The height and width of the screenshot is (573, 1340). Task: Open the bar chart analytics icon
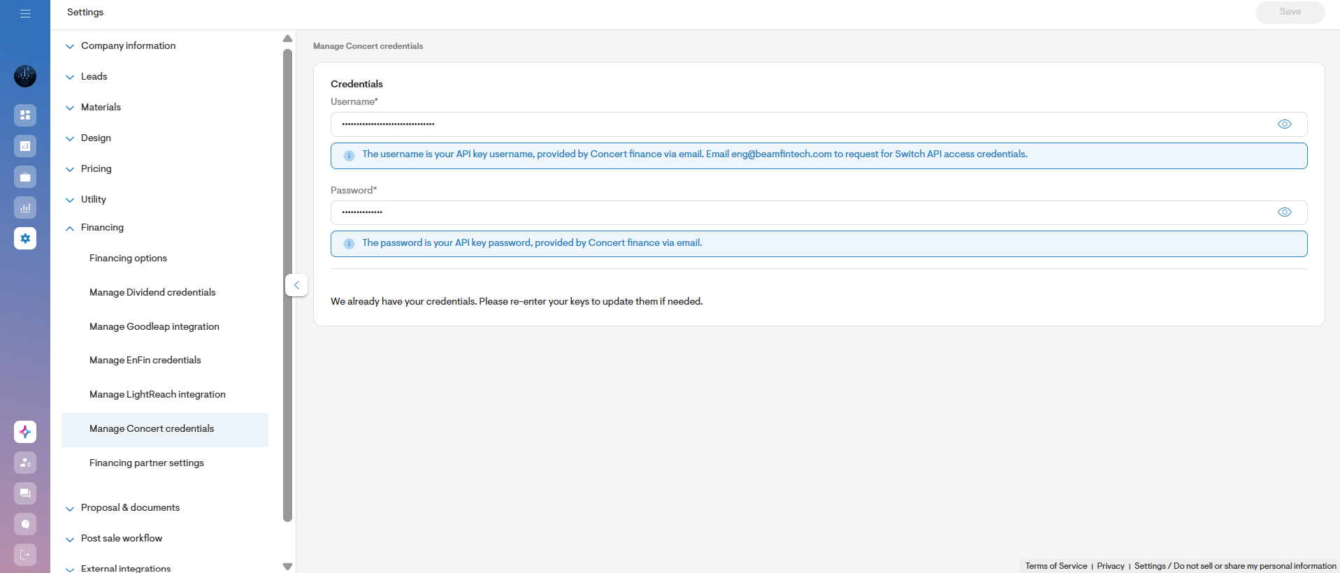[x=25, y=208]
